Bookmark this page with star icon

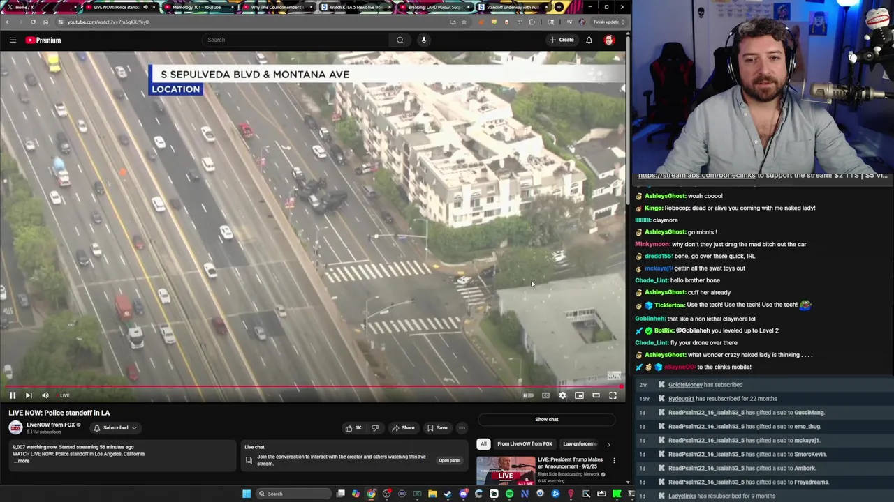tap(464, 22)
